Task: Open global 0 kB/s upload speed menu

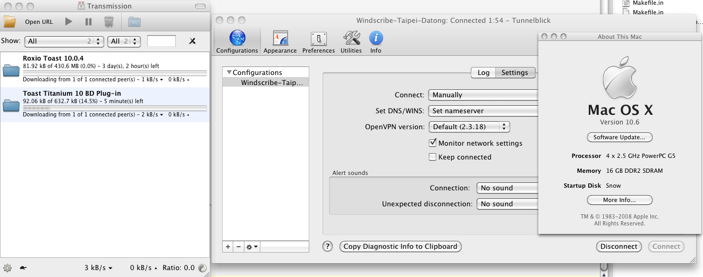Action: [x=143, y=268]
